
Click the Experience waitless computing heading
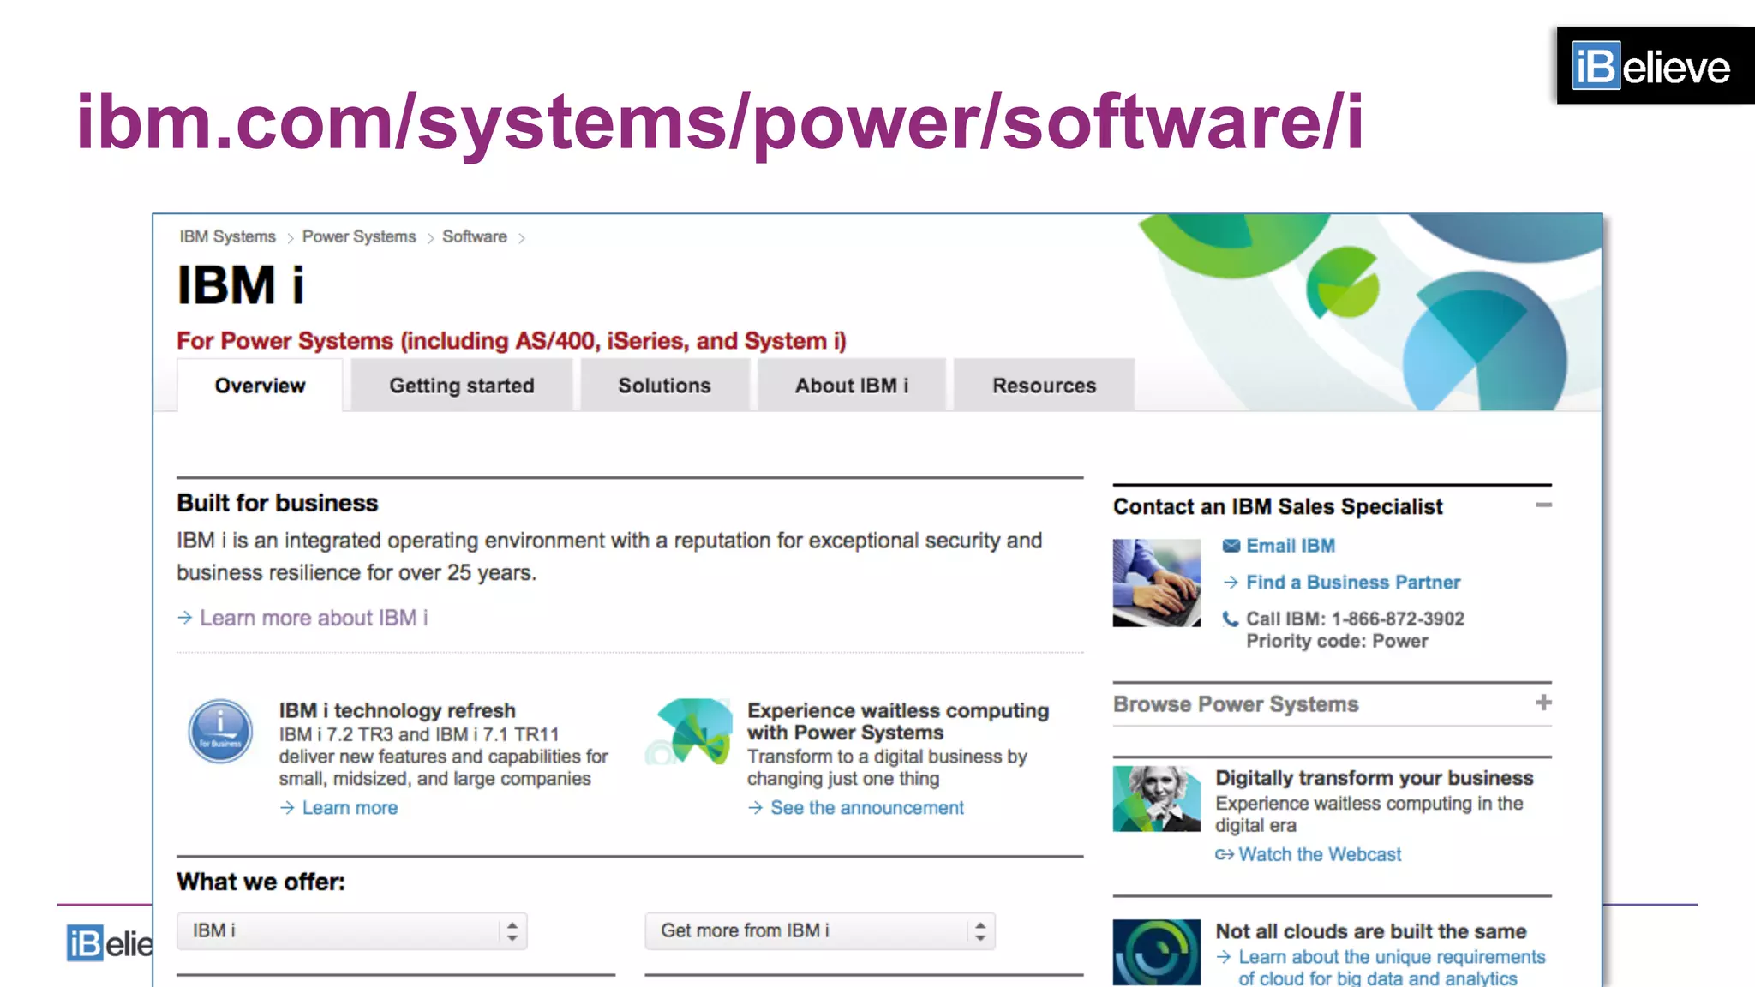pyautogui.click(x=898, y=721)
